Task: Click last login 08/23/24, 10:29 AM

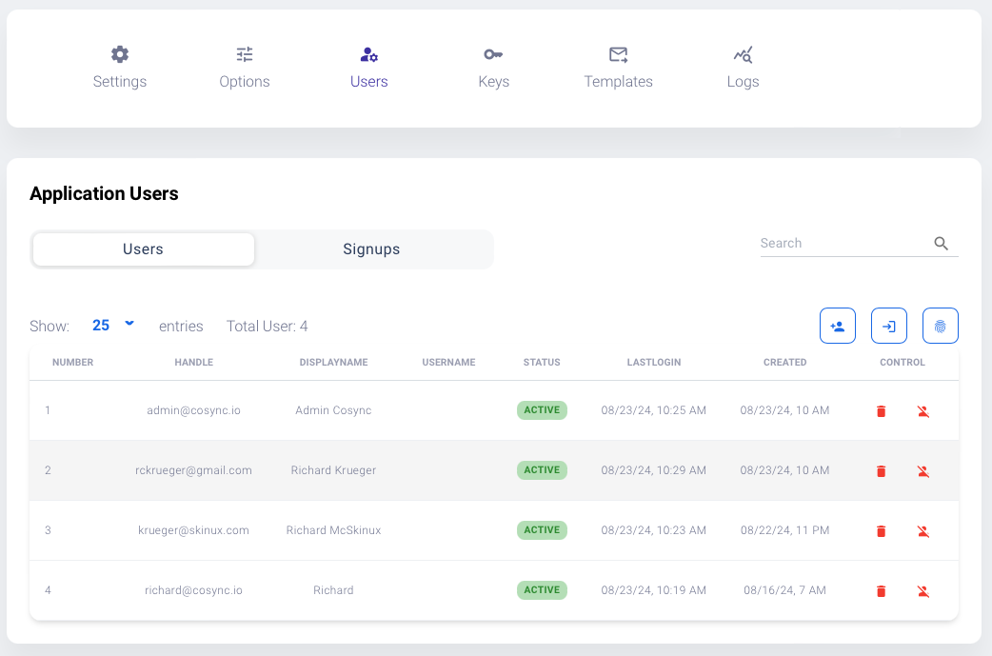Action: (653, 470)
